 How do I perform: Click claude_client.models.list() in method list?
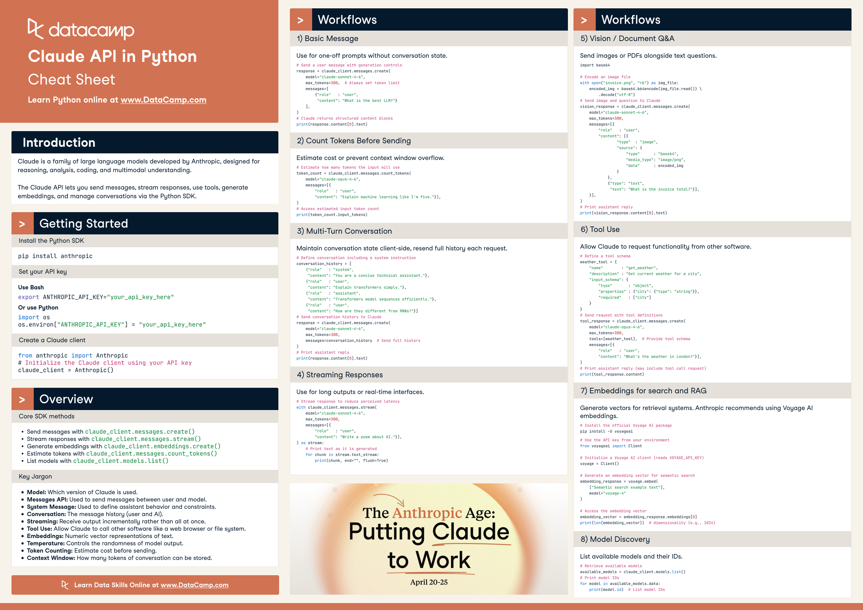pos(121,461)
